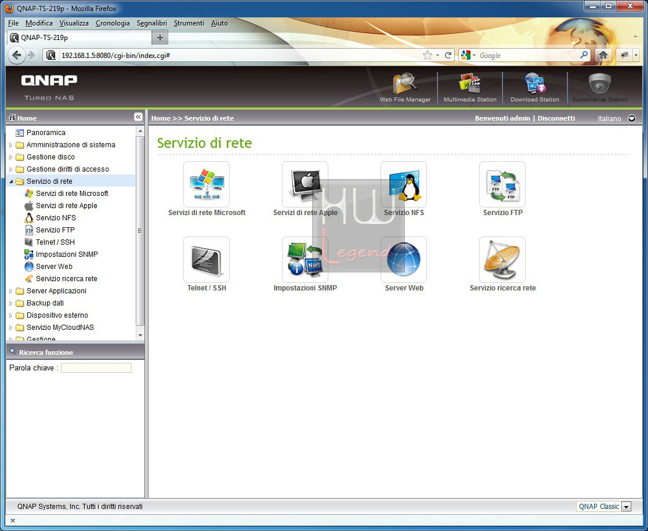Click Servizi di rete Microsoft label link
Image resolution: width=648 pixels, height=531 pixels.
[x=207, y=213]
